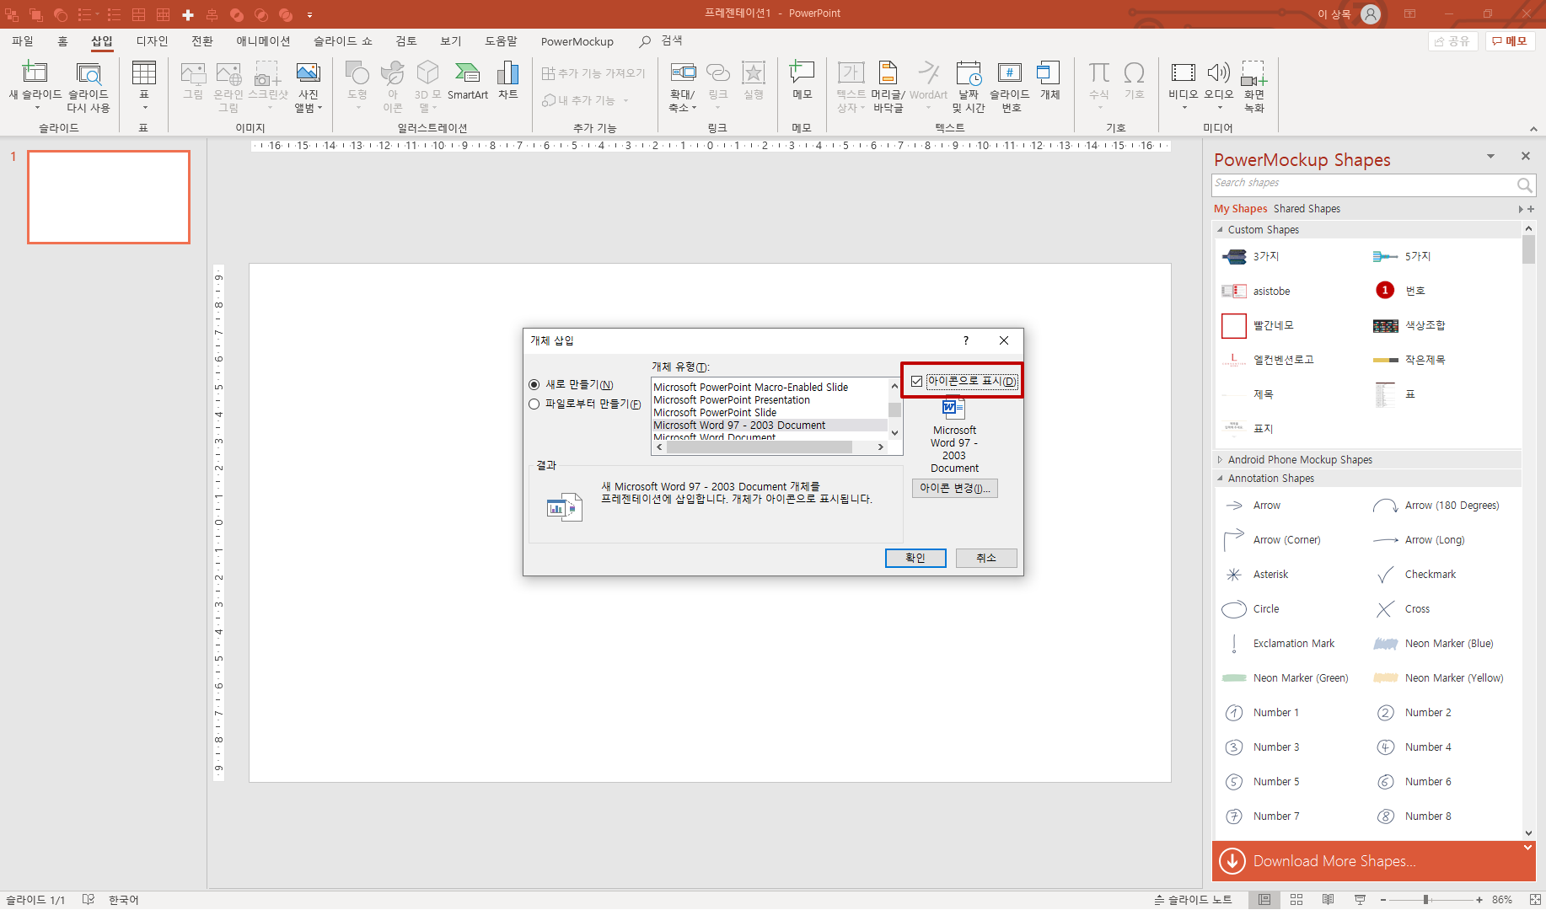
Task: Click the 차트 (chart) icon
Action: (x=507, y=73)
